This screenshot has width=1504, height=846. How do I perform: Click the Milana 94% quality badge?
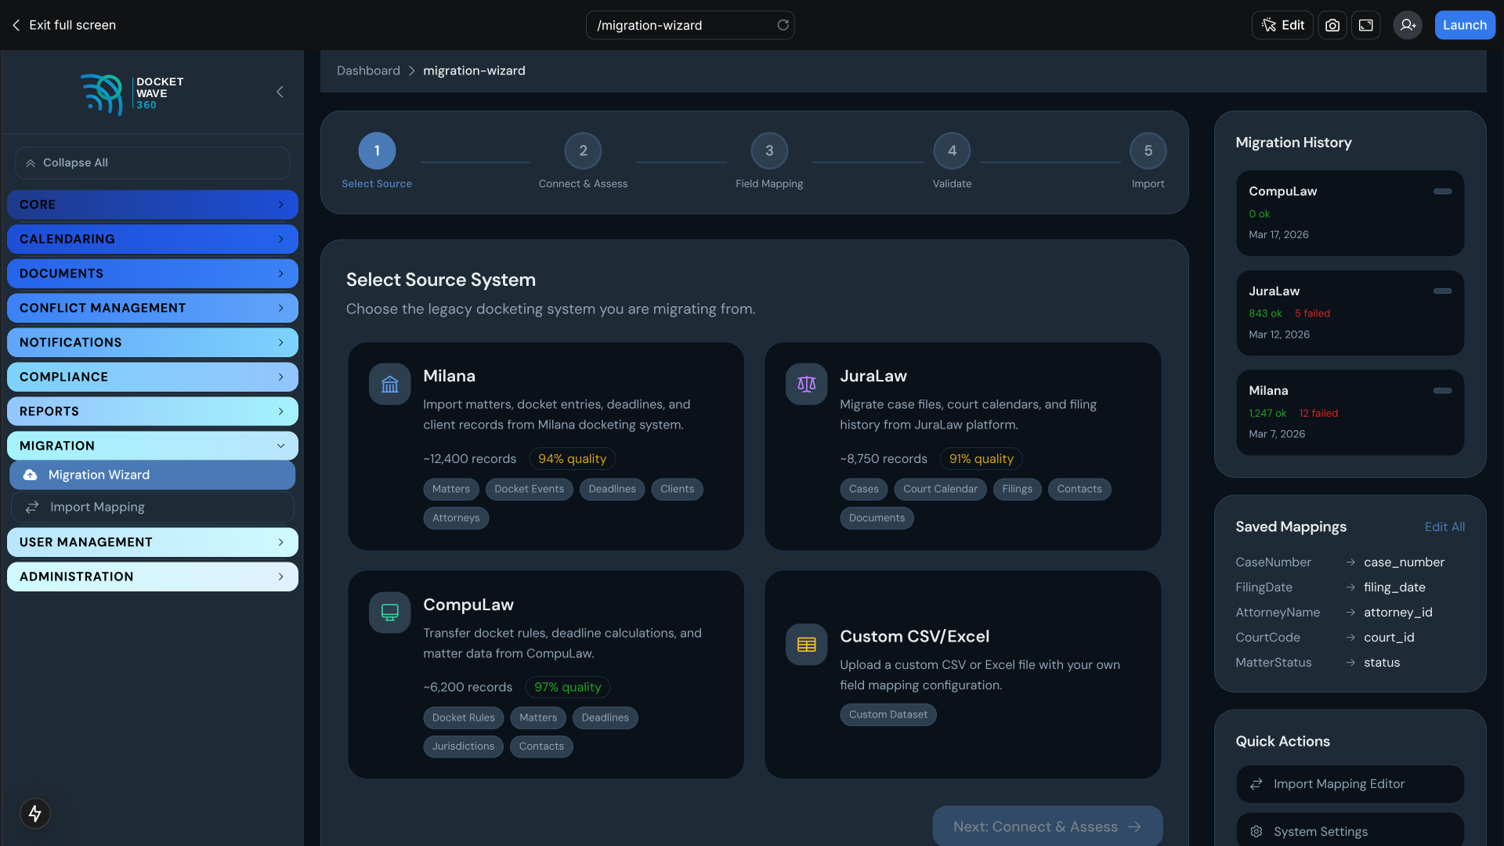pyautogui.click(x=572, y=458)
